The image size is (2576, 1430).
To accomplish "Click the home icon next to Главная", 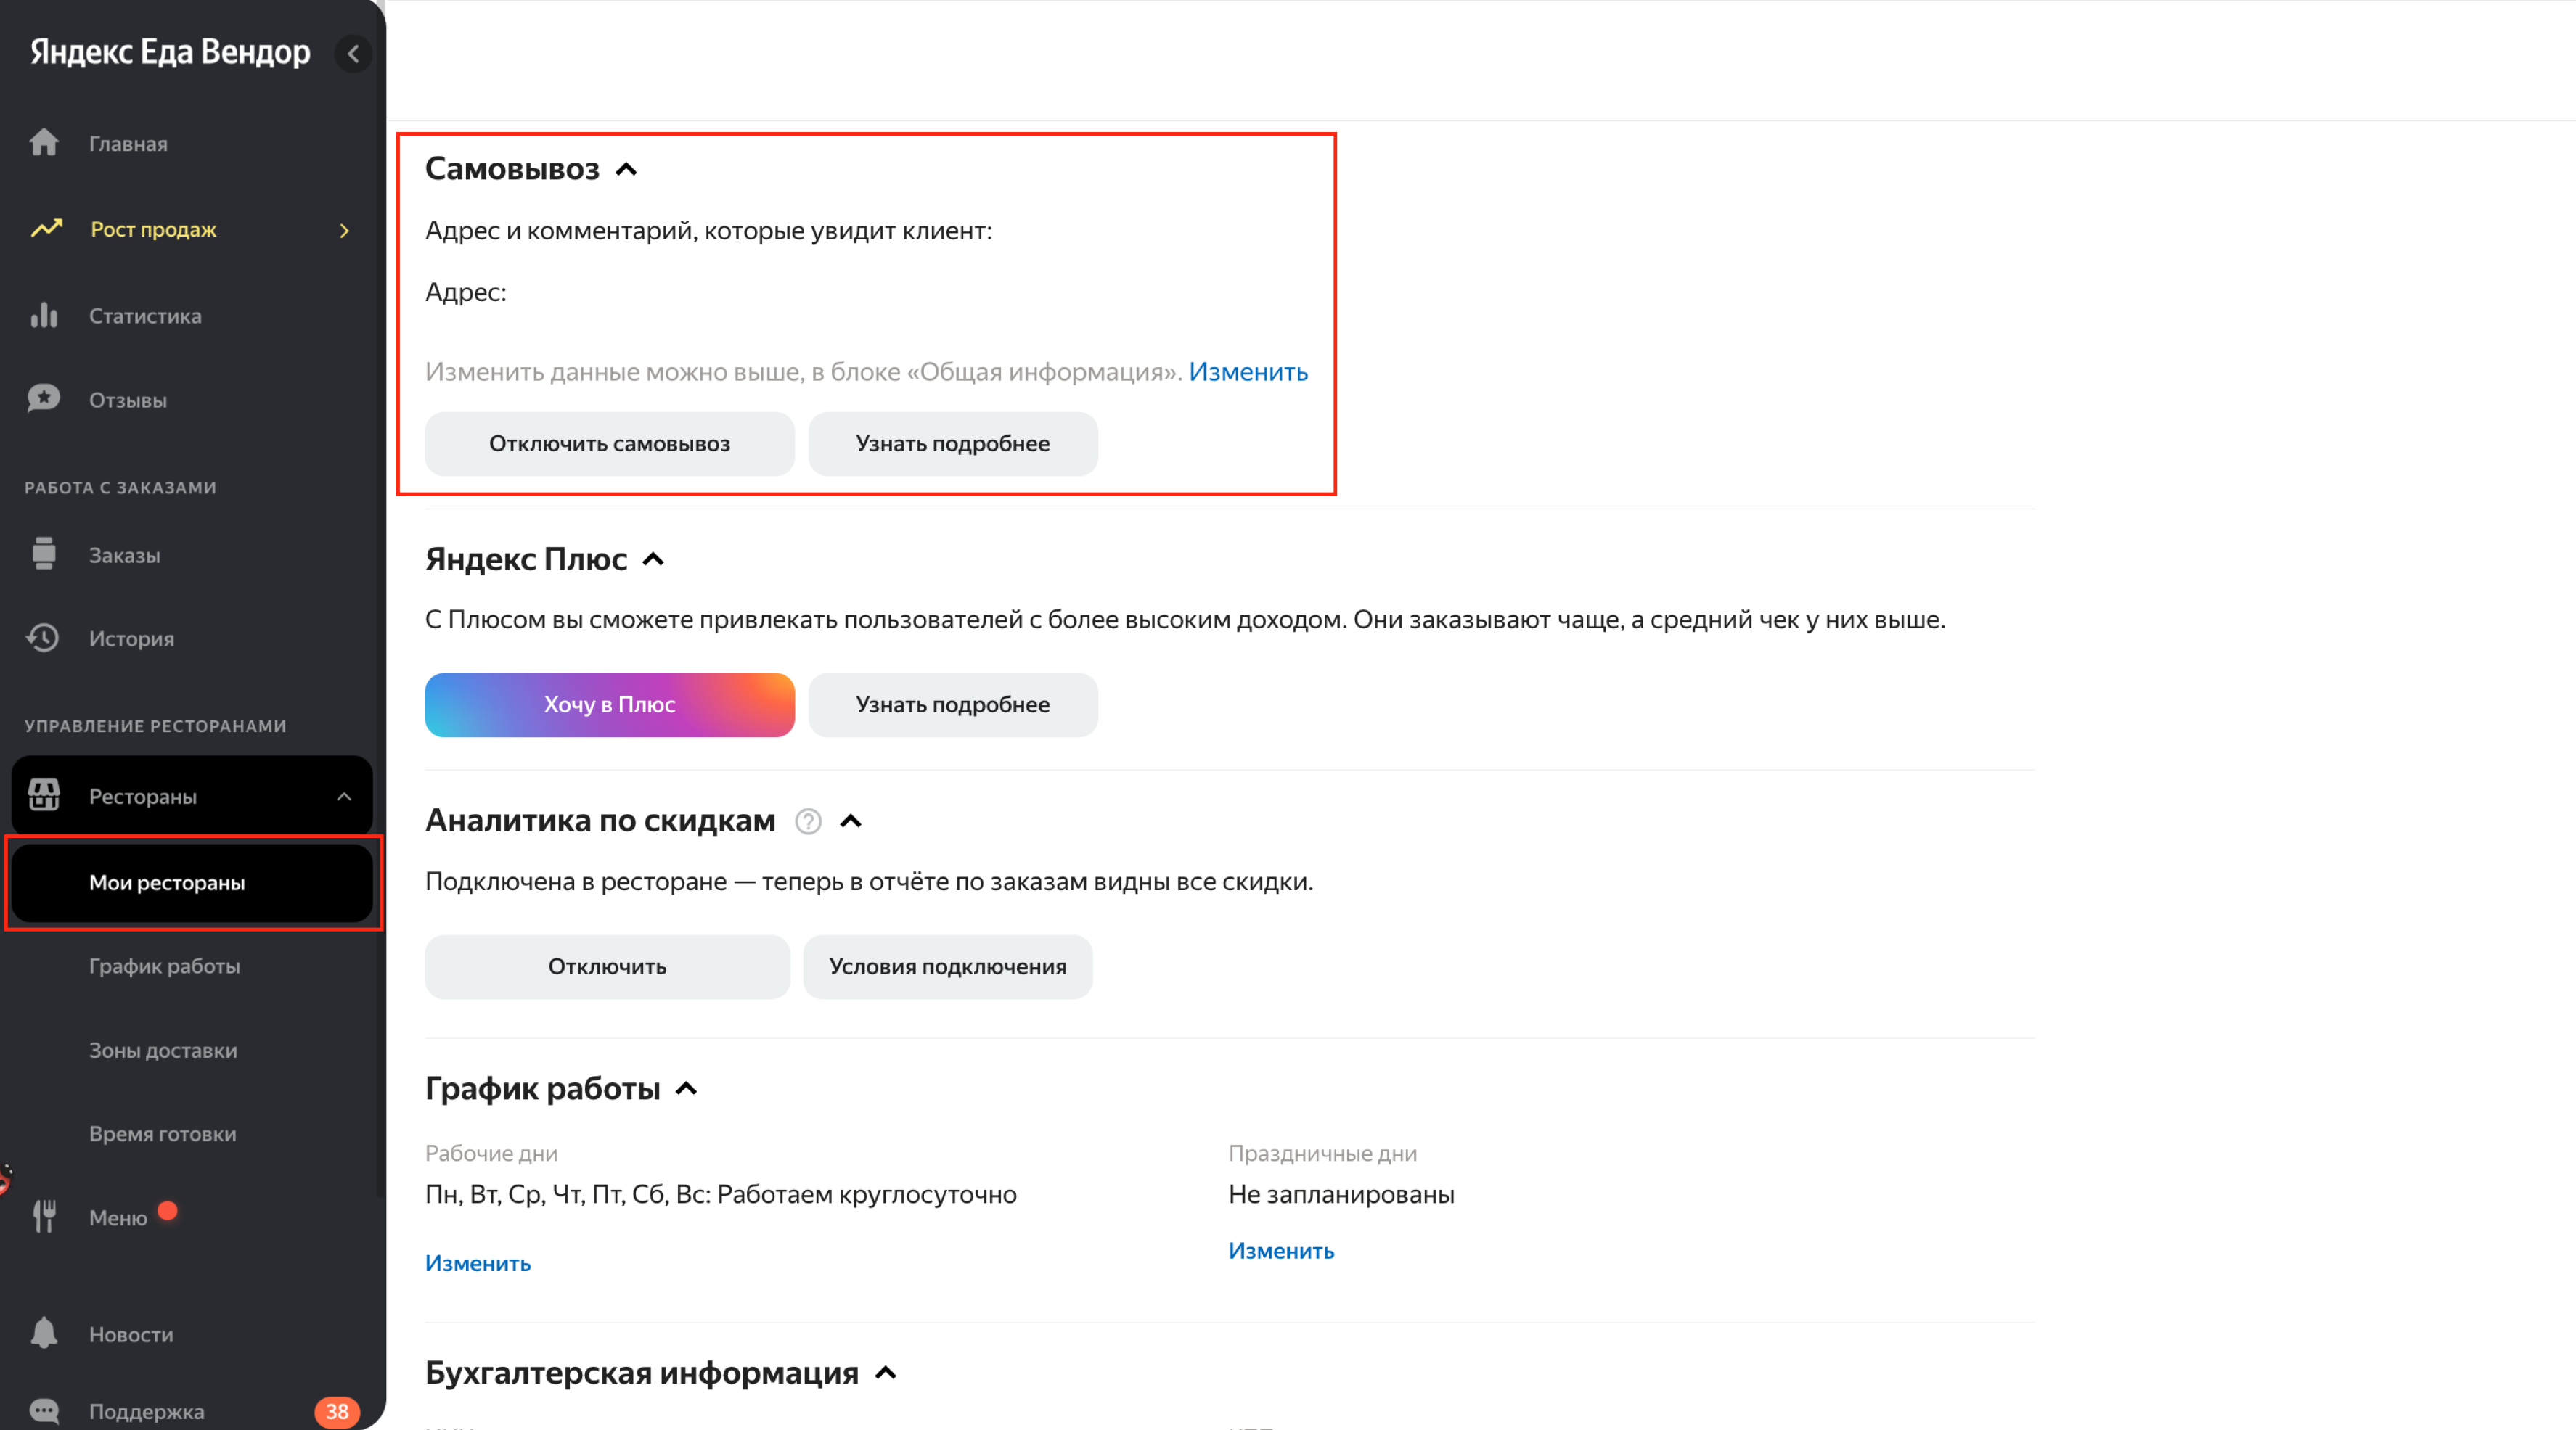I will point(44,143).
